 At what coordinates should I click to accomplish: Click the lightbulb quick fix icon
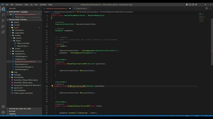[52, 86]
